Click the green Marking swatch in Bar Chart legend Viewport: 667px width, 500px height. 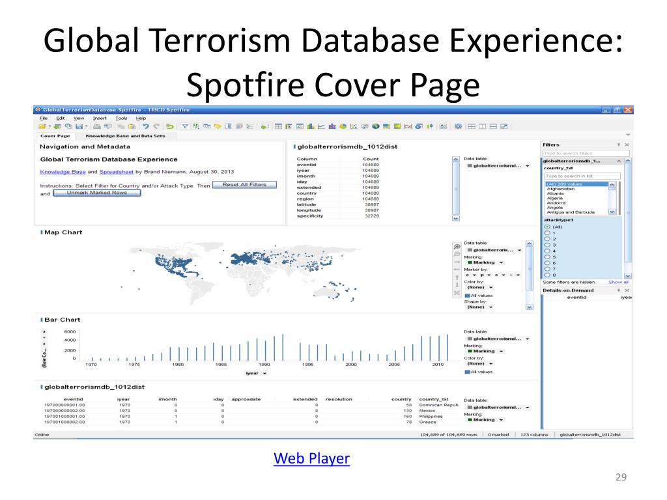pos(470,351)
